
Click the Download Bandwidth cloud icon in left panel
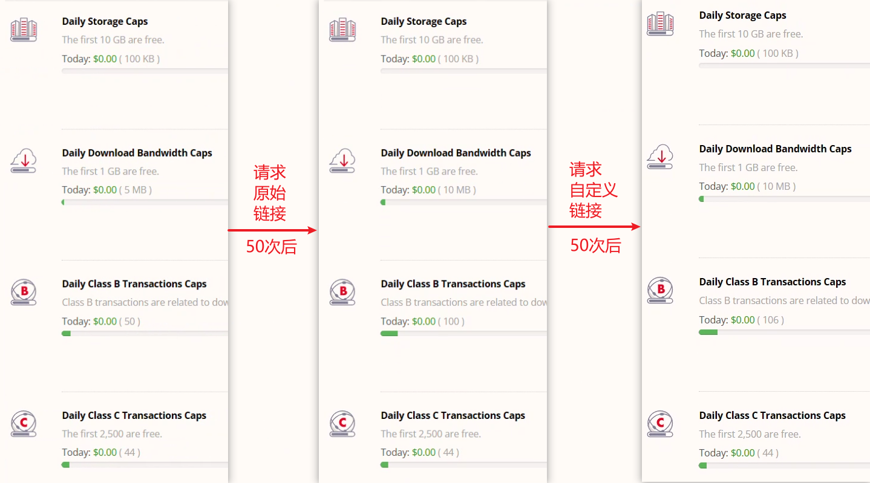pyautogui.click(x=24, y=161)
